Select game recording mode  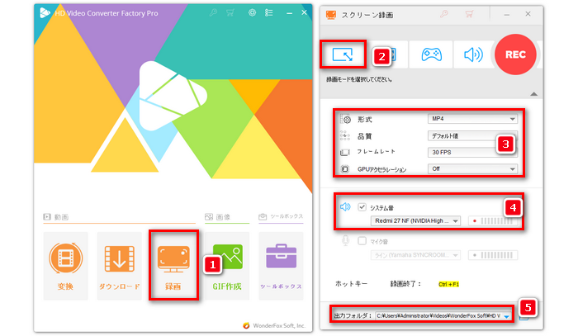click(431, 54)
